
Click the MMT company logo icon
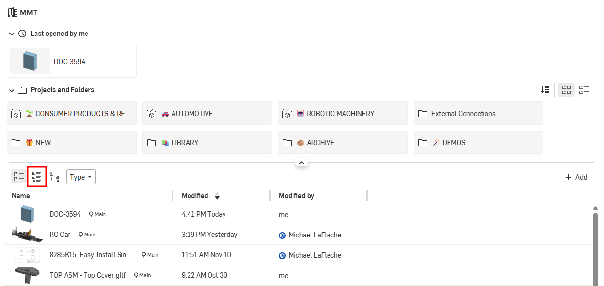pyautogui.click(x=11, y=12)
